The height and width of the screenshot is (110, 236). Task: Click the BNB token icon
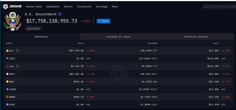[7, 82]
